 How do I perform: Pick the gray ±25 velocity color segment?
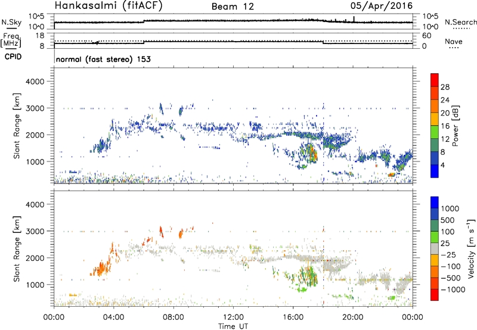(x=435, y=248)
